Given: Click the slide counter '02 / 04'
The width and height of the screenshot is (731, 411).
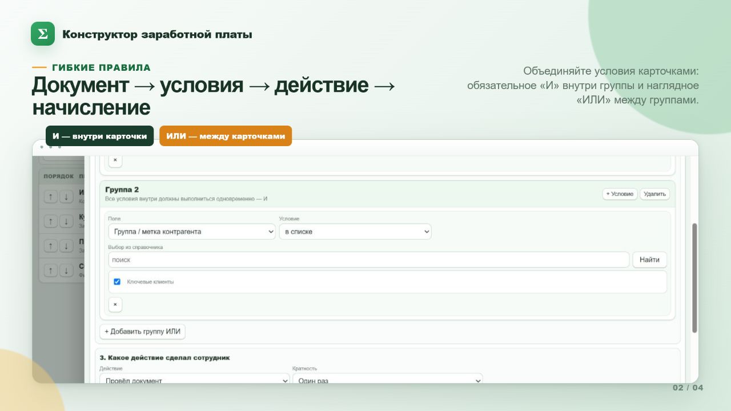Looking at the screenshot, I should 688,388.
